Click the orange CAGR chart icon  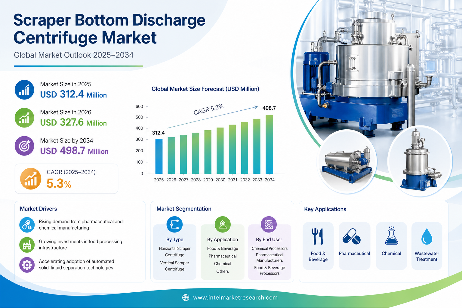(x=30, y=179)
